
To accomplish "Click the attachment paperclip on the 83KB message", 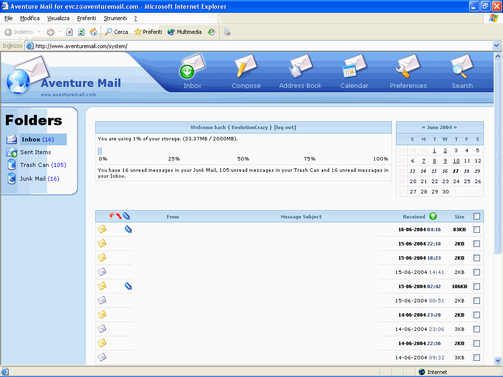I will (128, 229).
